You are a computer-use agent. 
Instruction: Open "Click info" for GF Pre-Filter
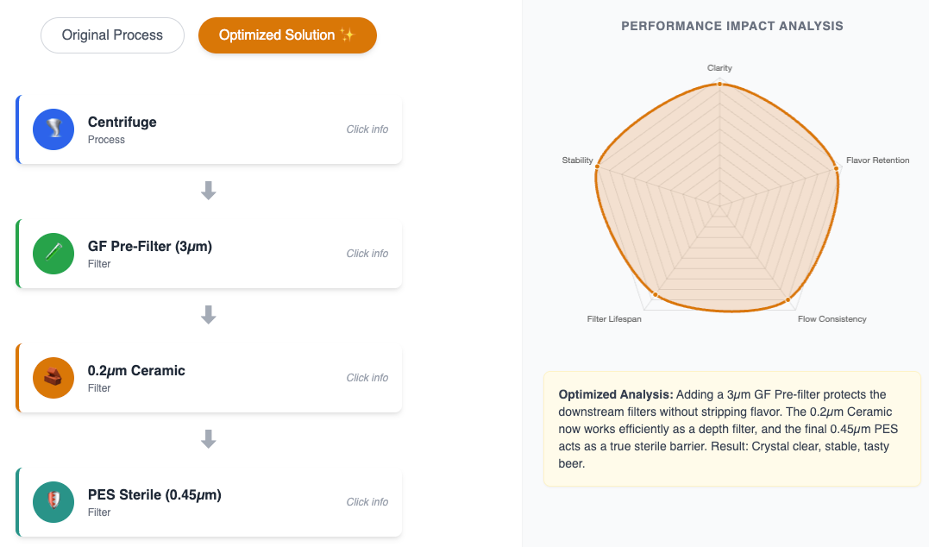click(367, 254)
